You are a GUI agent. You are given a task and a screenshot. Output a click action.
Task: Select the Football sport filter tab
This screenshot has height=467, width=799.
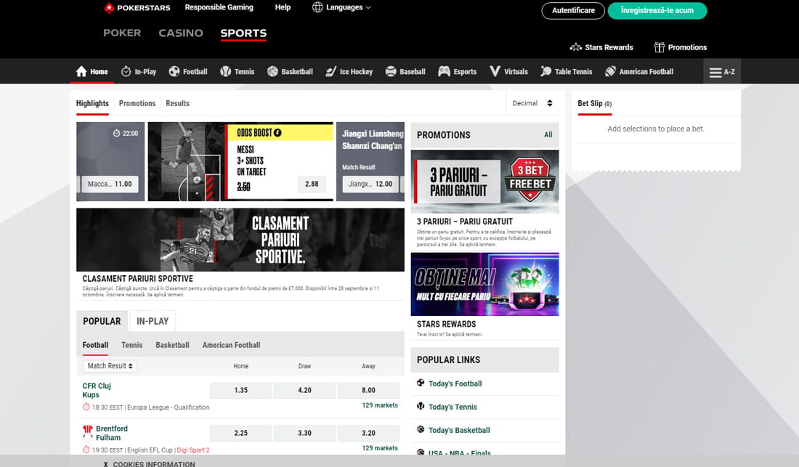[95, 345]
